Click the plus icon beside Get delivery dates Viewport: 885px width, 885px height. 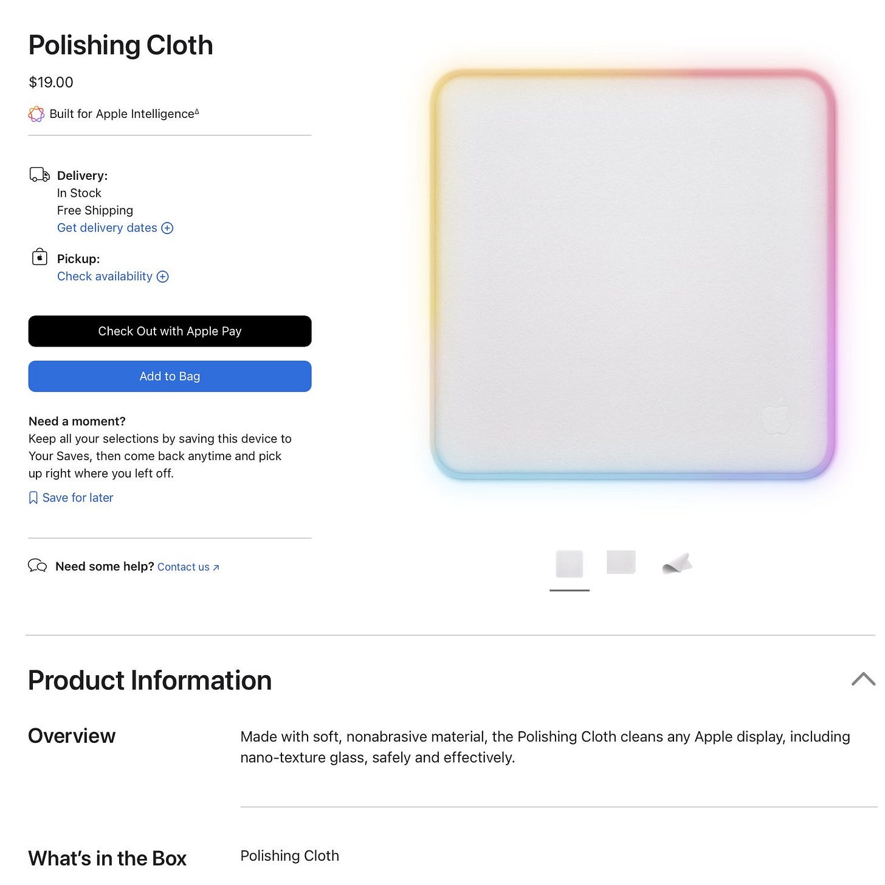pos(167,228)
